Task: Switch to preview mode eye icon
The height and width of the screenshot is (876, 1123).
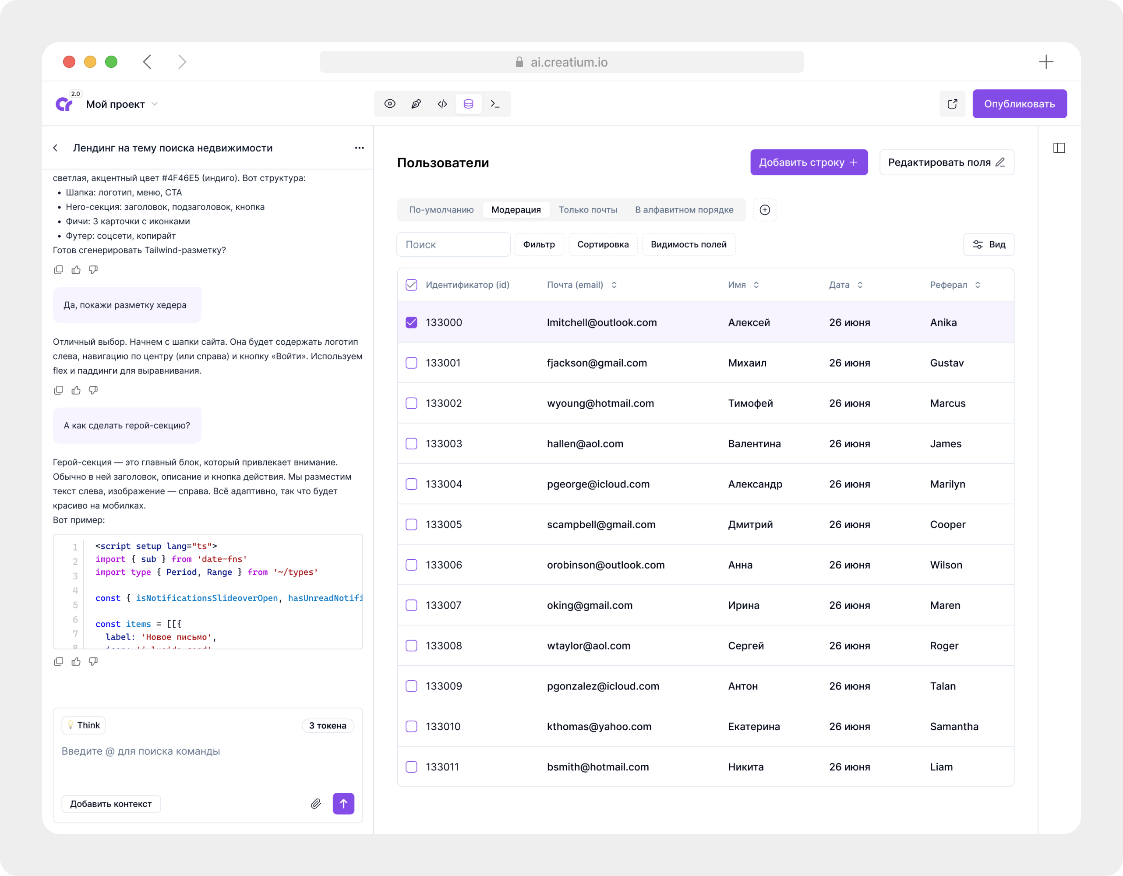Action: point(390,104)
